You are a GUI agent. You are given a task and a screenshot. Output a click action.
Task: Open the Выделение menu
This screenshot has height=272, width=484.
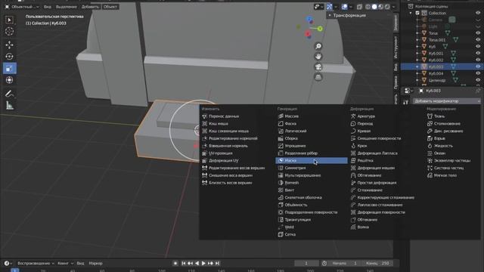[x=67, y=7]
